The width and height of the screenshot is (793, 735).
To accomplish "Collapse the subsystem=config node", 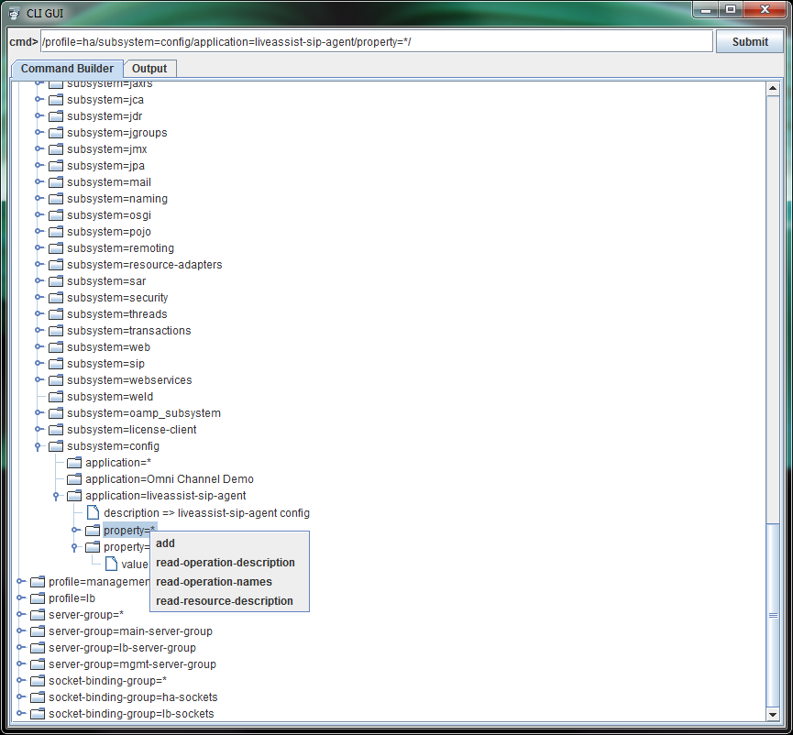I will pos(38,447).
